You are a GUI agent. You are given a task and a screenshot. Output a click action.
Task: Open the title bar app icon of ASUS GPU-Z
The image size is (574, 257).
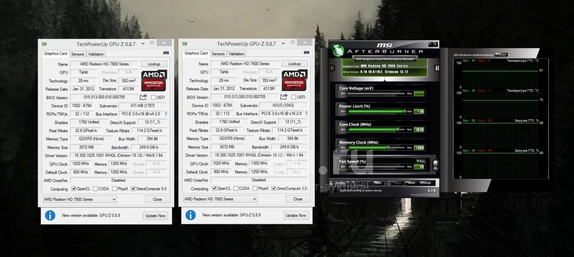[x=185, y=44]
